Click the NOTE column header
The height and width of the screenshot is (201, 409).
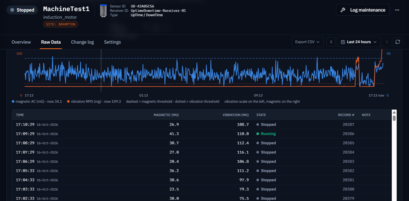coord(366,115)
